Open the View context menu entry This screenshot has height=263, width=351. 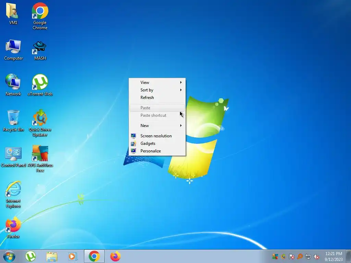(x=157, y=83)
